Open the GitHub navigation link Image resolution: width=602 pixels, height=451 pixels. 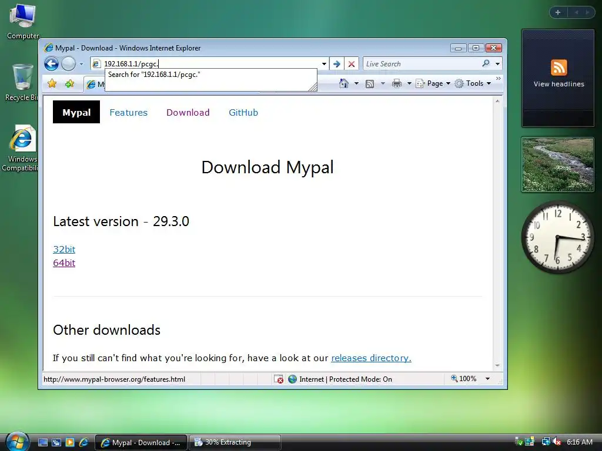pos(243,112)
